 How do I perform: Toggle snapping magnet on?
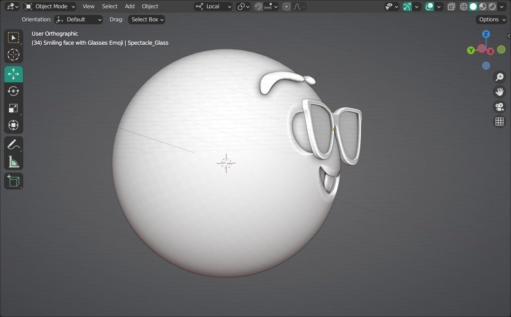click(x=258, y=6)
